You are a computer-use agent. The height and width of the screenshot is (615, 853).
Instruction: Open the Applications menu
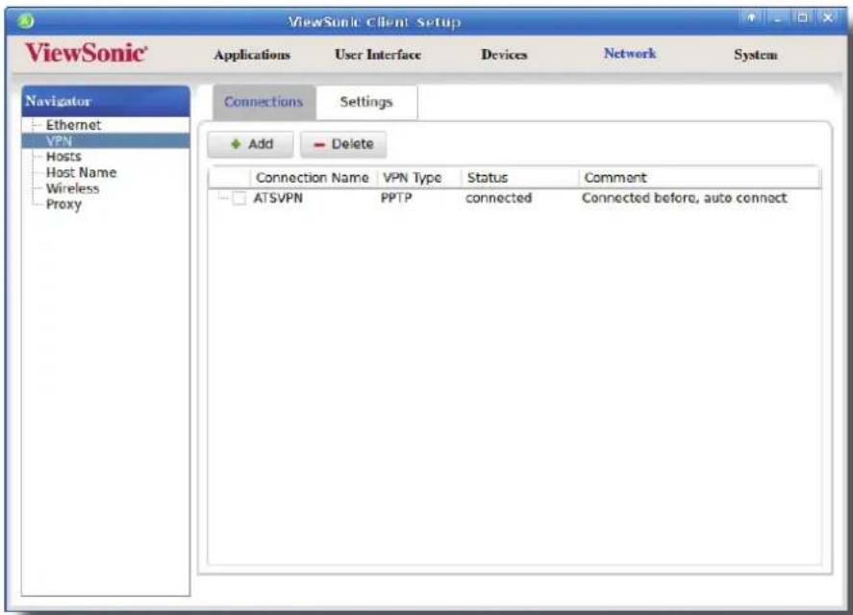point(252,55)
